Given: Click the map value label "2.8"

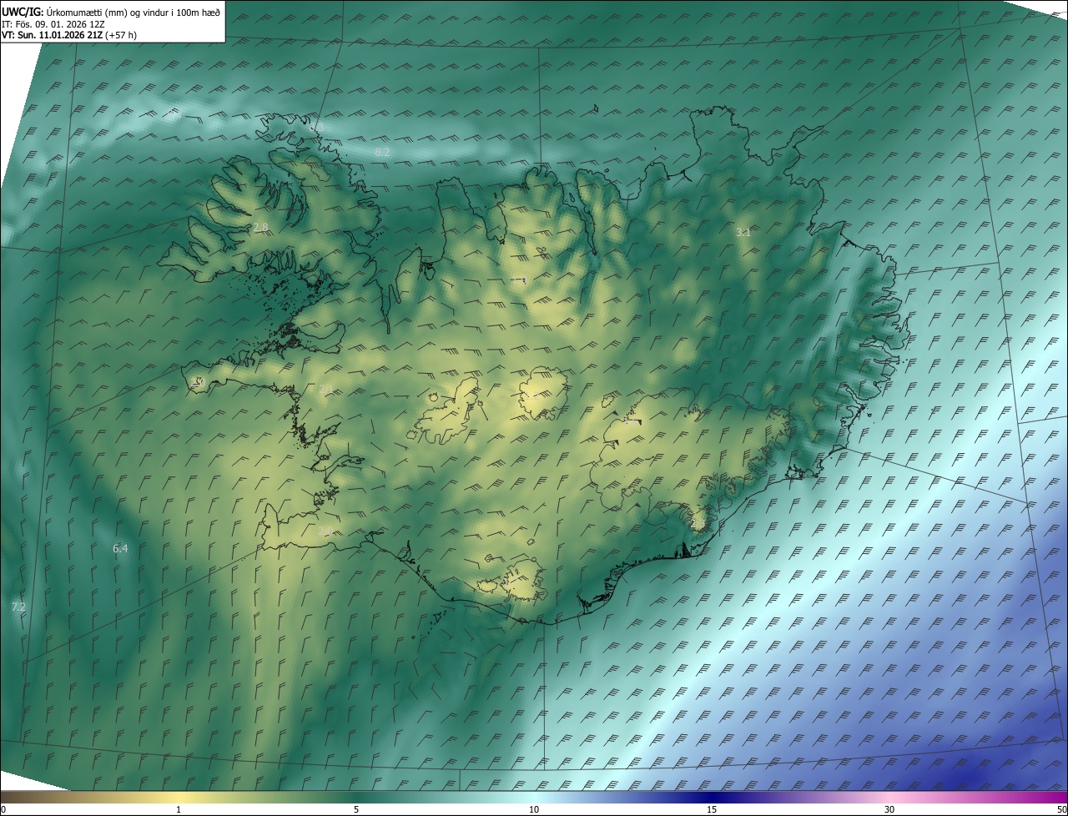Looking at the screenshot, I should coord(260,228).
